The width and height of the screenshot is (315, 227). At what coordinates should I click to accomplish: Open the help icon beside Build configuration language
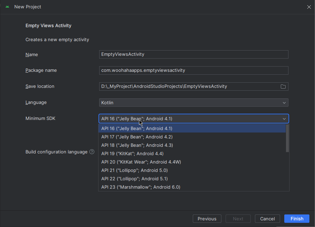click(92, 152)
